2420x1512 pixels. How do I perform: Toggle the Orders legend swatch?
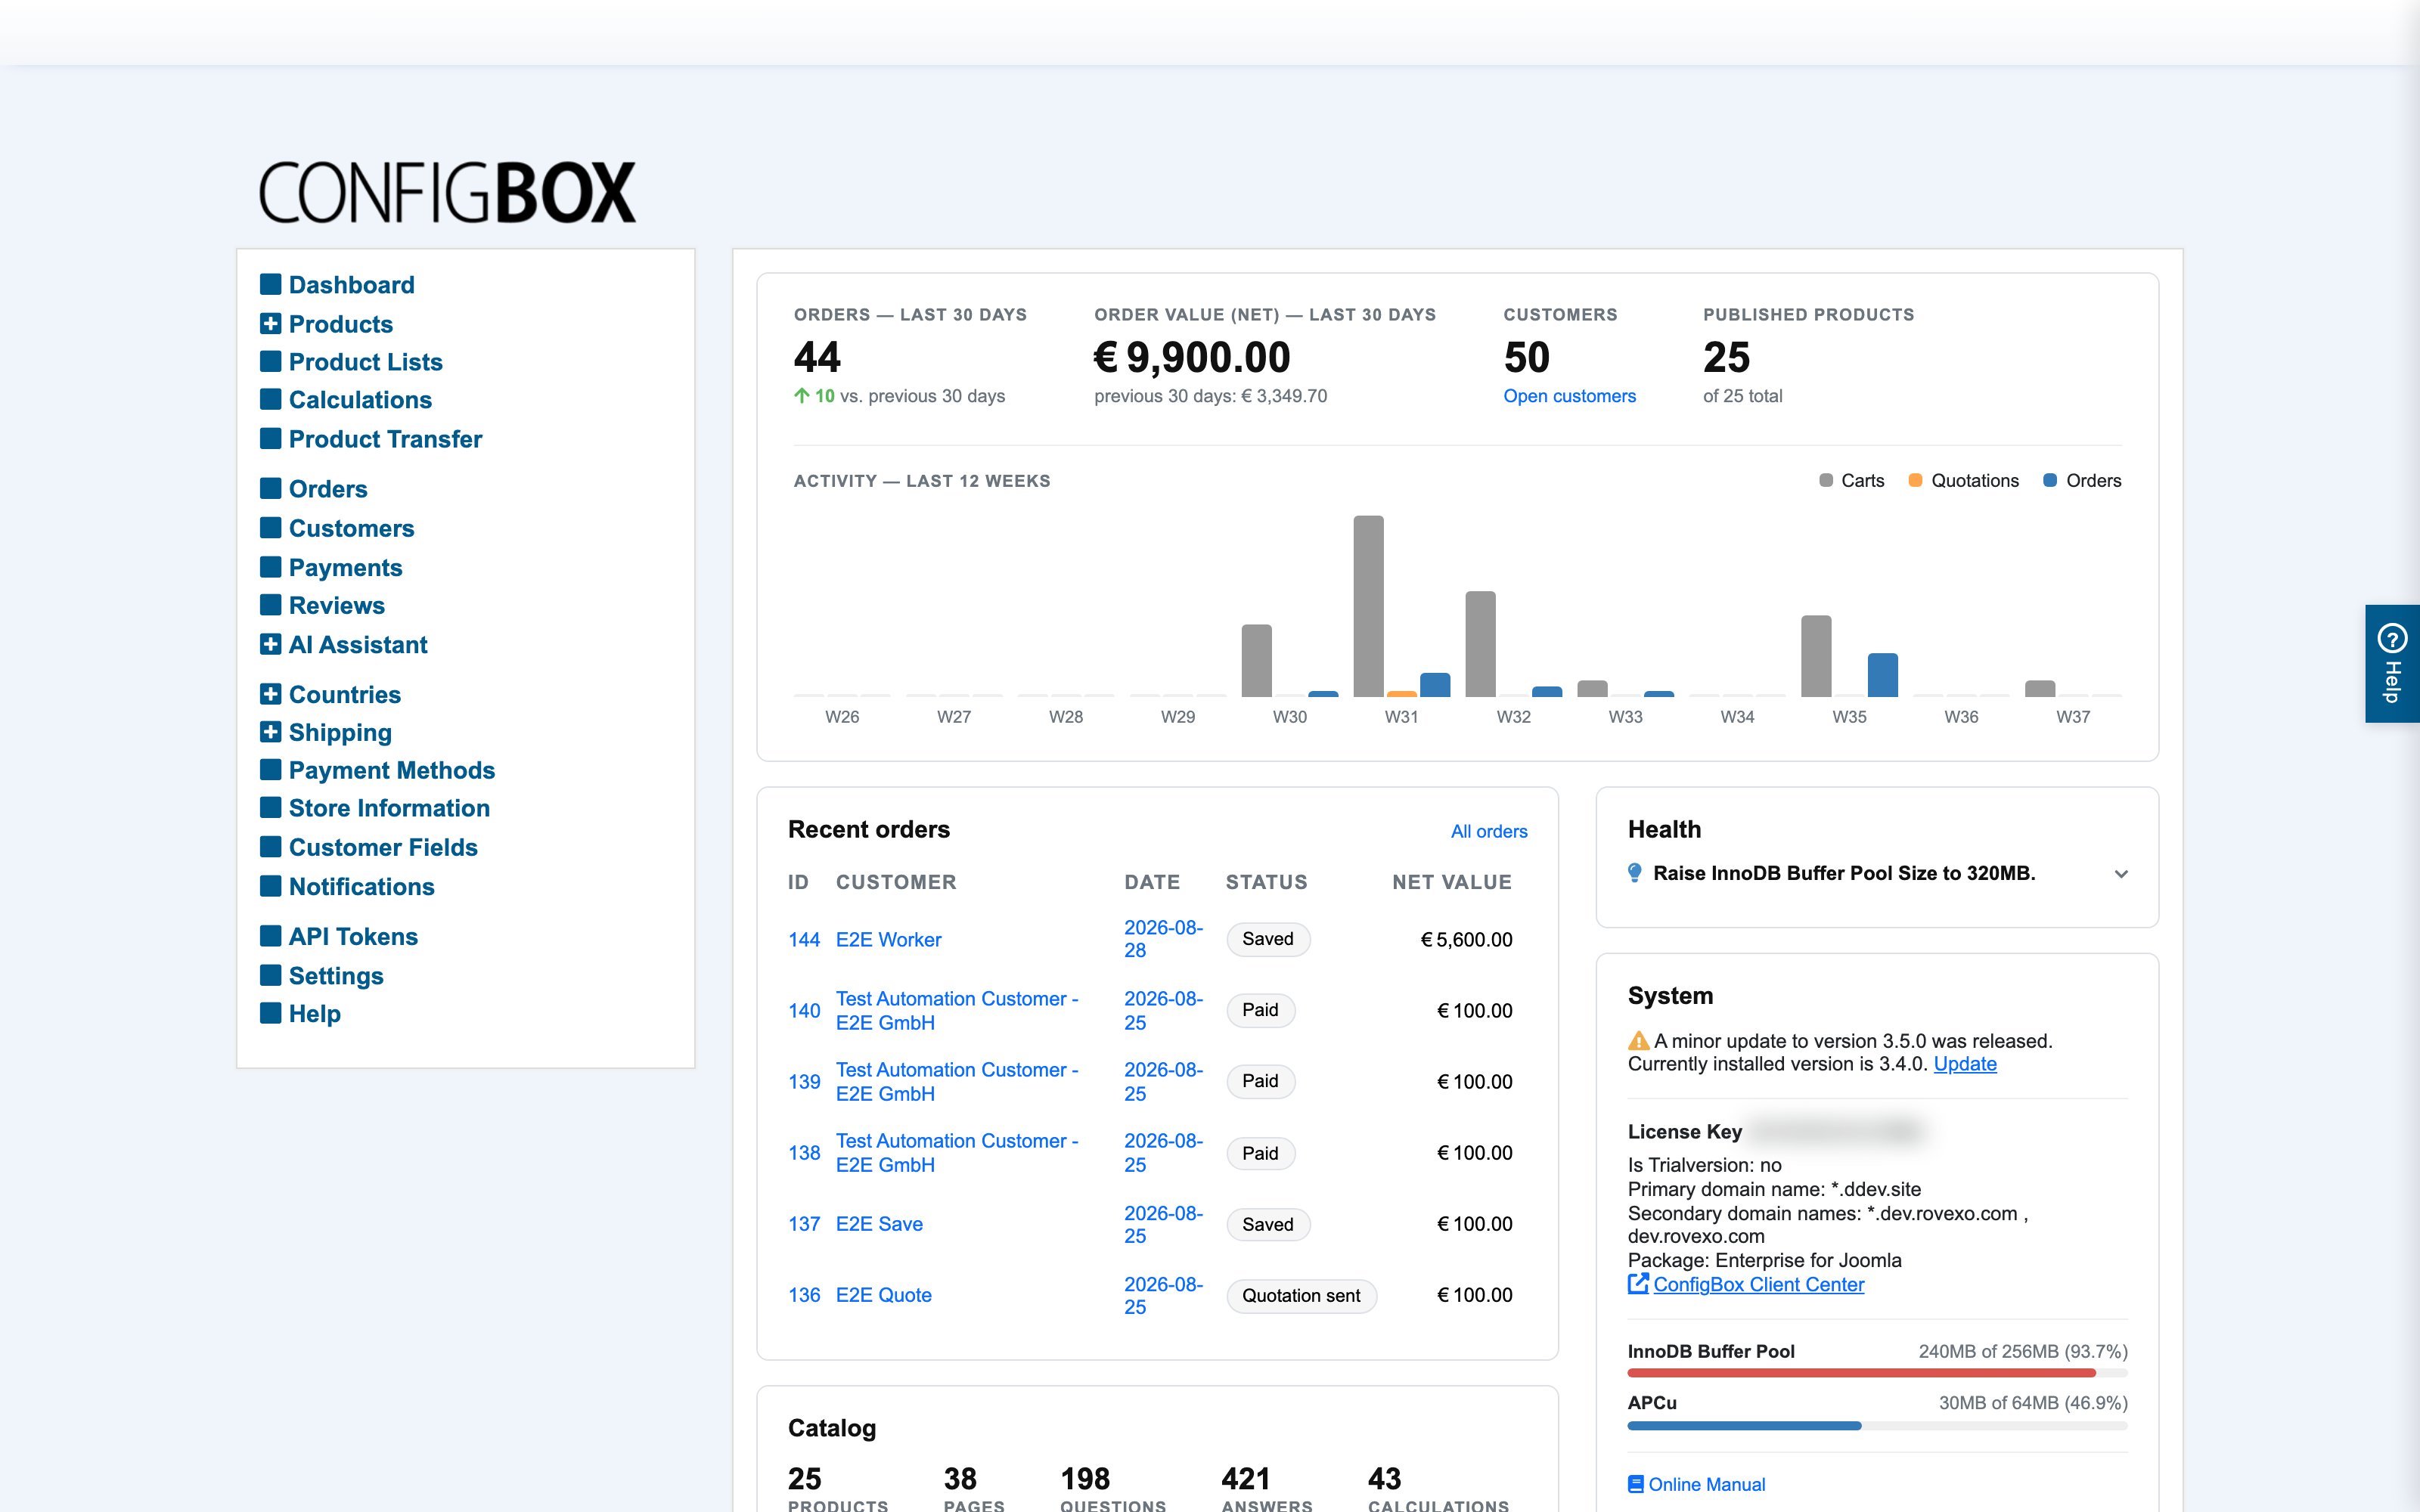(x=2049, y=480)
